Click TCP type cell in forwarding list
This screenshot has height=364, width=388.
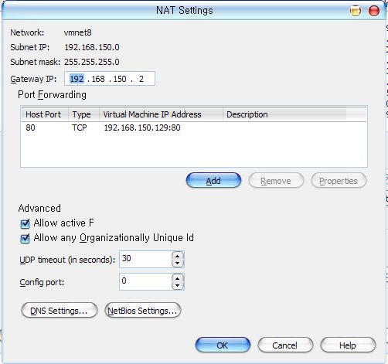pyautogui.click(x=80, y=128)
